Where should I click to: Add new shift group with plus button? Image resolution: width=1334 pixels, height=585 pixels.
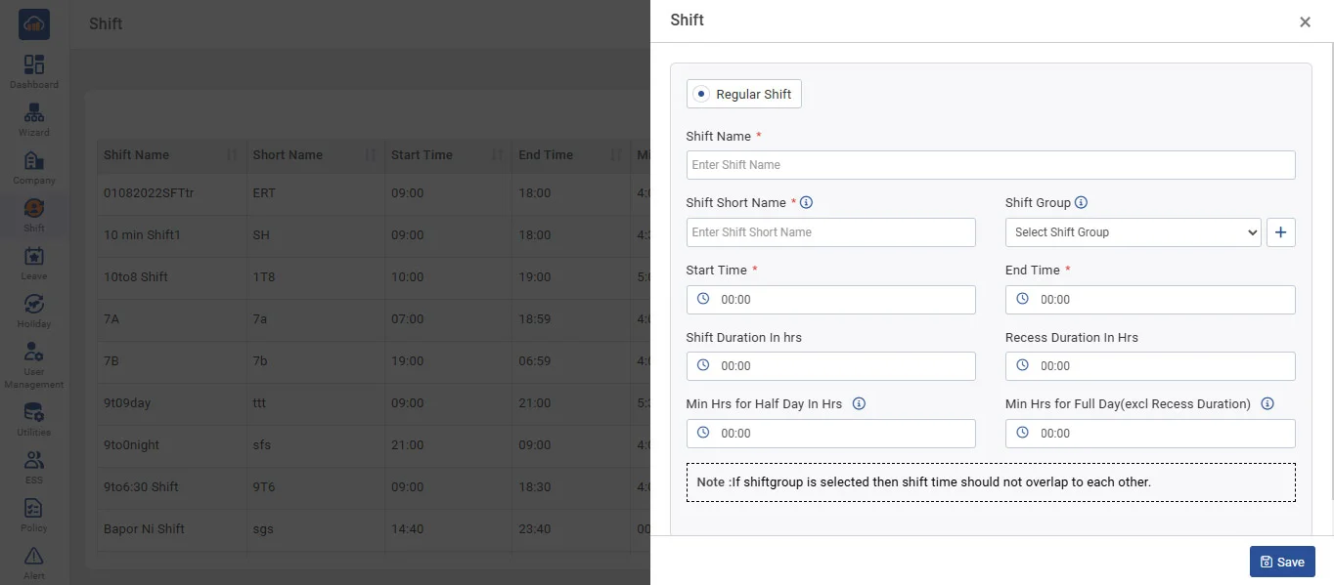(x=1280, y=232)
